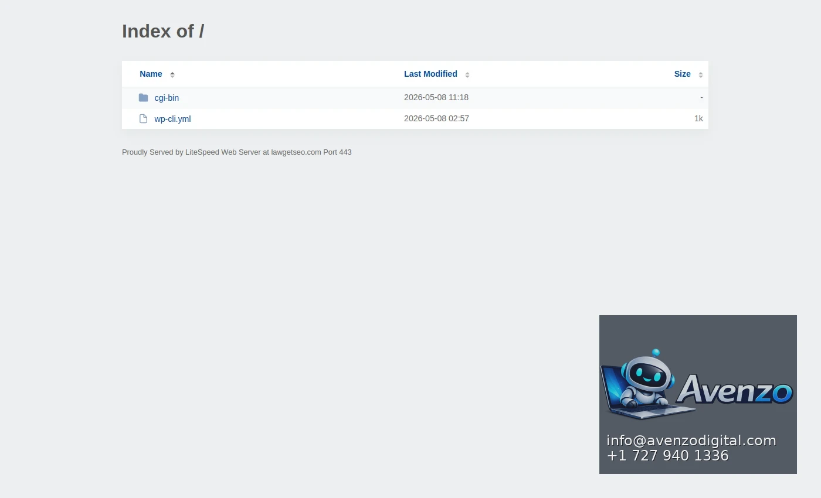Click the Avenzo robot logo image
Screen dimensions: 821x498
pos(697,384)
